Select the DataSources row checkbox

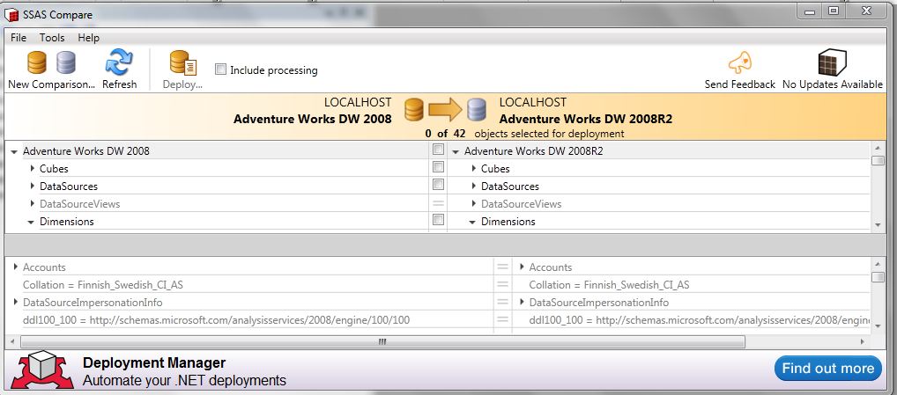[x=438, y=185]
